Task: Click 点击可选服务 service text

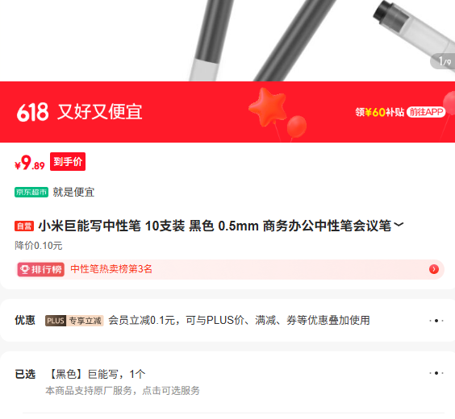Action: (x=171, y=391)
